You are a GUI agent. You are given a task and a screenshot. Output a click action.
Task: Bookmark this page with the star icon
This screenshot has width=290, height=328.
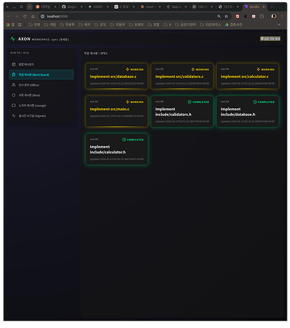[227, 16]
